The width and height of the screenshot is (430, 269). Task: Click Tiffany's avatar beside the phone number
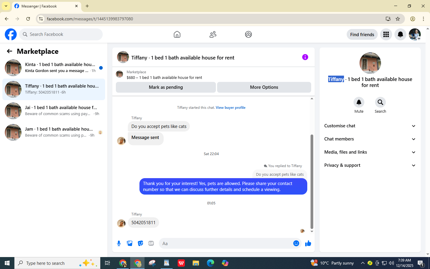point(121,223)
